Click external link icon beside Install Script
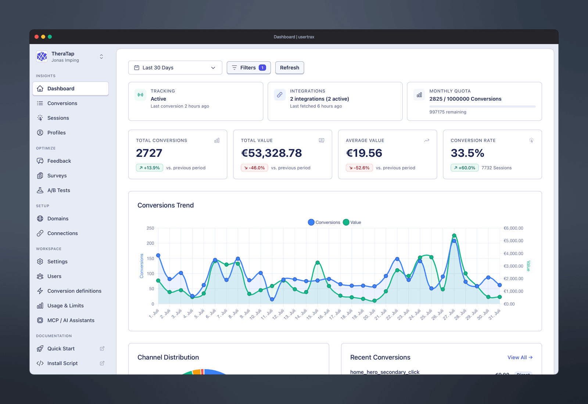The image size is (588, 404). click(102, 363)
